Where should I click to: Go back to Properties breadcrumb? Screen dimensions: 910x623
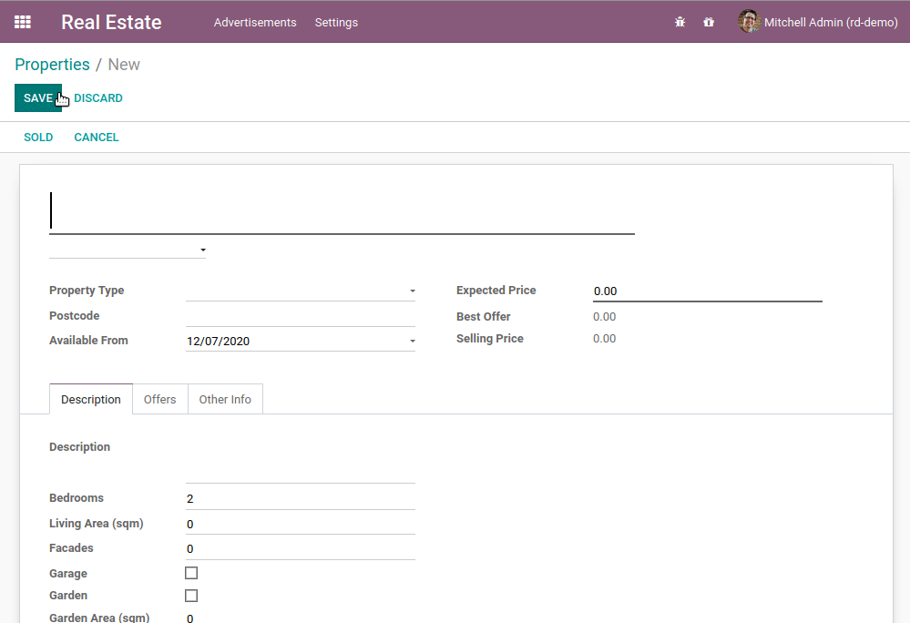click(52, 65)
